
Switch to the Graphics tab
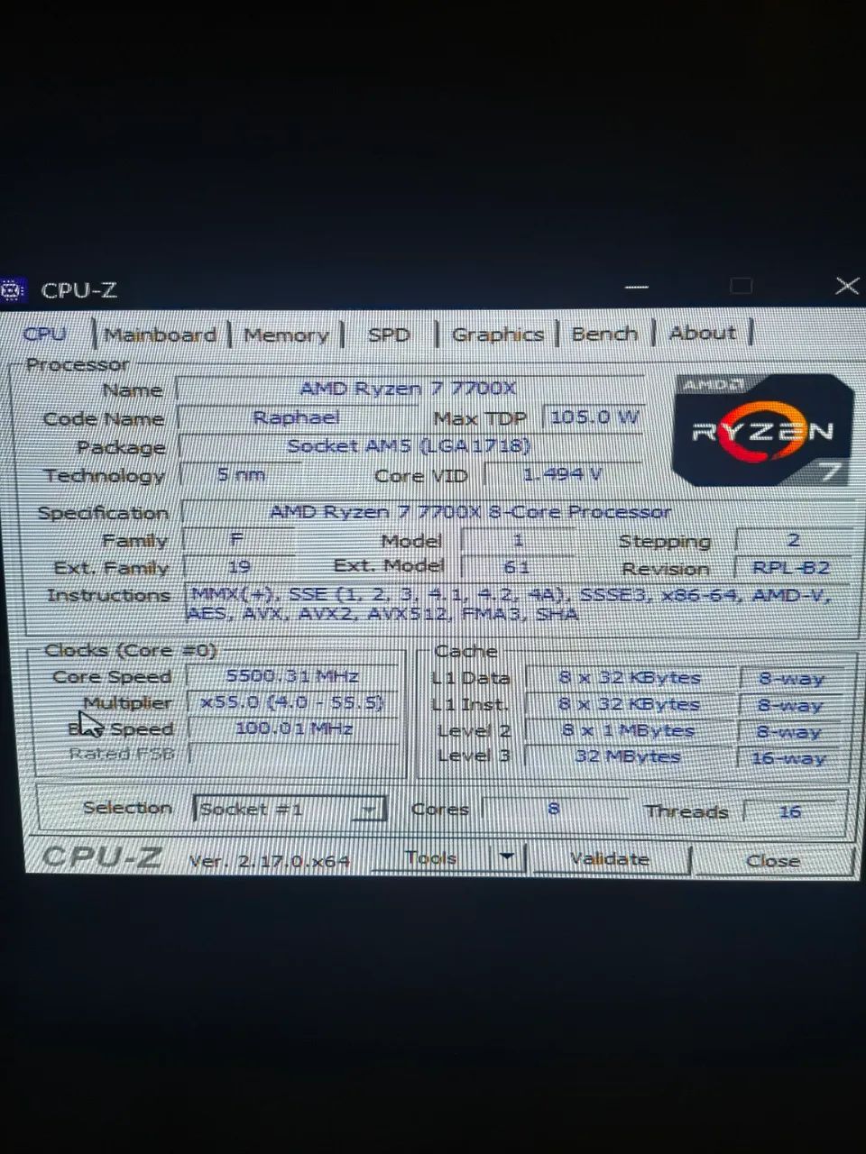click(x=497, y=334)
